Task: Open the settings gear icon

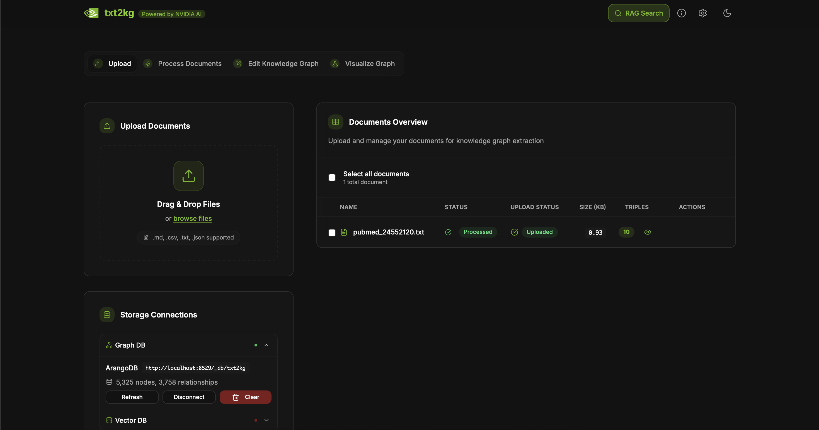Action: (x=703, y=13)
